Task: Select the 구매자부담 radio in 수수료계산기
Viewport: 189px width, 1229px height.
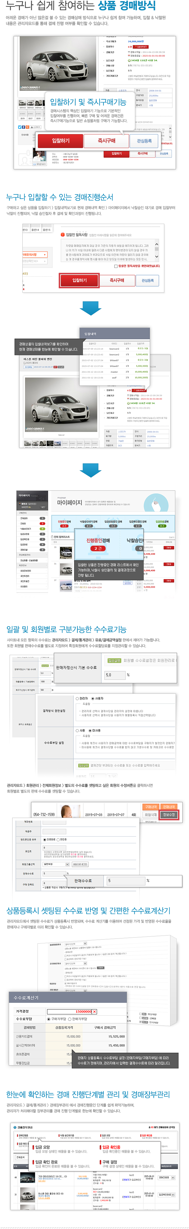Action: (49, 1019)
